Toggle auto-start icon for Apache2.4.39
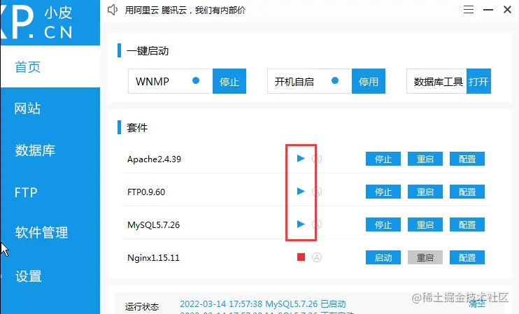 click(317, 159)
